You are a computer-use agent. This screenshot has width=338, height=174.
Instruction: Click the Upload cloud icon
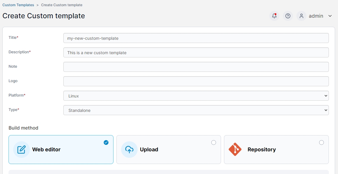(x=129, y=150)
